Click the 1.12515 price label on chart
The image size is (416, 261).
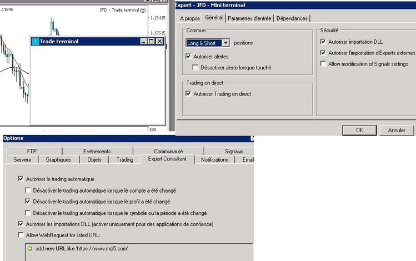pyautogui.click(x=158, y=33)
